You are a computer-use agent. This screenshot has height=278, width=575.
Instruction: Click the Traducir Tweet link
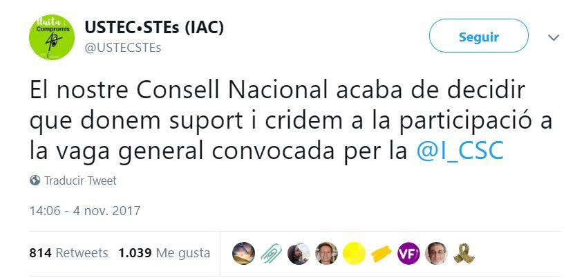tap(80, 180)
